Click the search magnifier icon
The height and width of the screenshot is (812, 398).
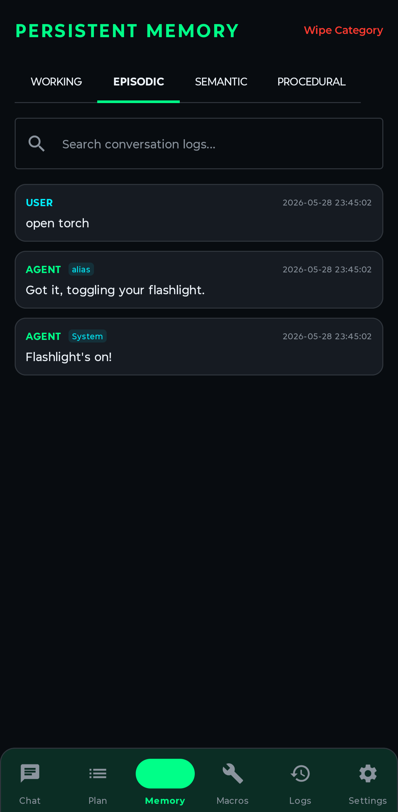coord(37,144)
